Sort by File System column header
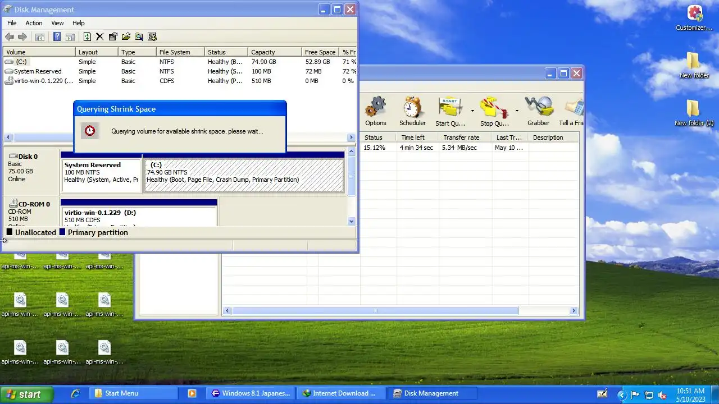The width and height of the screenshot is (719, 404). (x=180, y=52)
